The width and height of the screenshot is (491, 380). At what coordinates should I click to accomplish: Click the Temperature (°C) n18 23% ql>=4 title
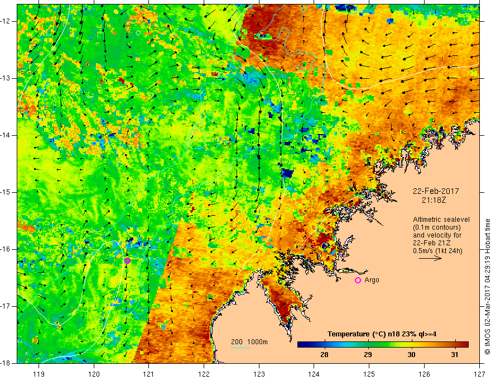[x=382, y=334]
